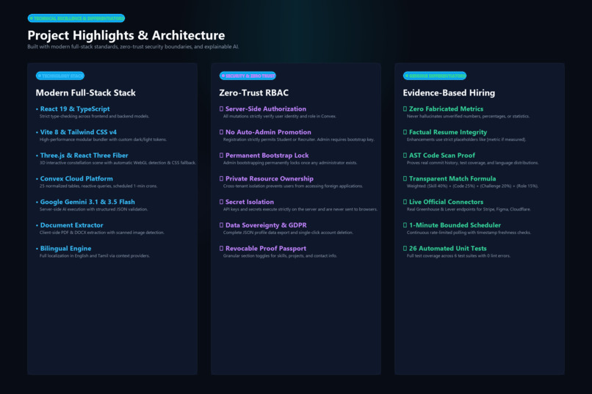Viewport: 592px width, 394px height.
Task: Click 'Granular section toggles for skills' description
Action: coord(280,255)
